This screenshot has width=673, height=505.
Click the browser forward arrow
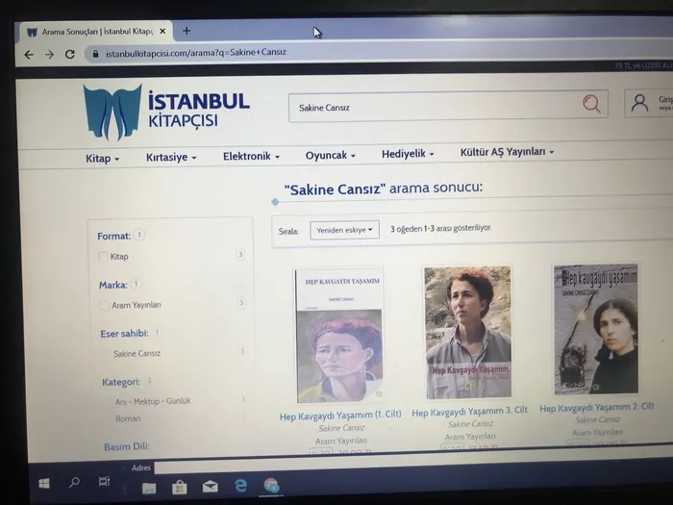click(x=49, y=55)
